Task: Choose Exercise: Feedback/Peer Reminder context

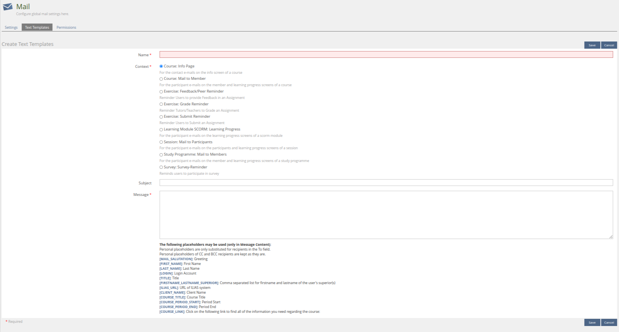Action: pyautogui.click(x=161, y=92)
